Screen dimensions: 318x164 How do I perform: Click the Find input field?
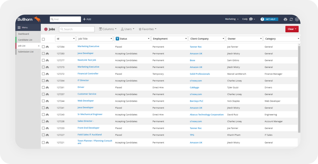click(x=65, y=19)
